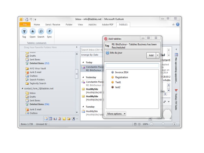204x153 pixels.
Task: Collapse the Today message group
Action: (x=83, y=62)
